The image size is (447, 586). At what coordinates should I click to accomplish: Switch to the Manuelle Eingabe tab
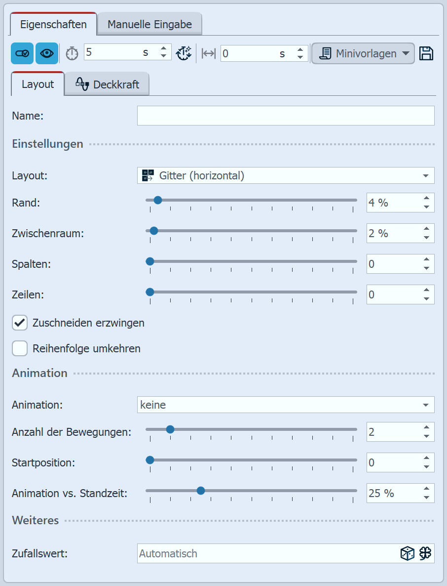coord(149,23)
